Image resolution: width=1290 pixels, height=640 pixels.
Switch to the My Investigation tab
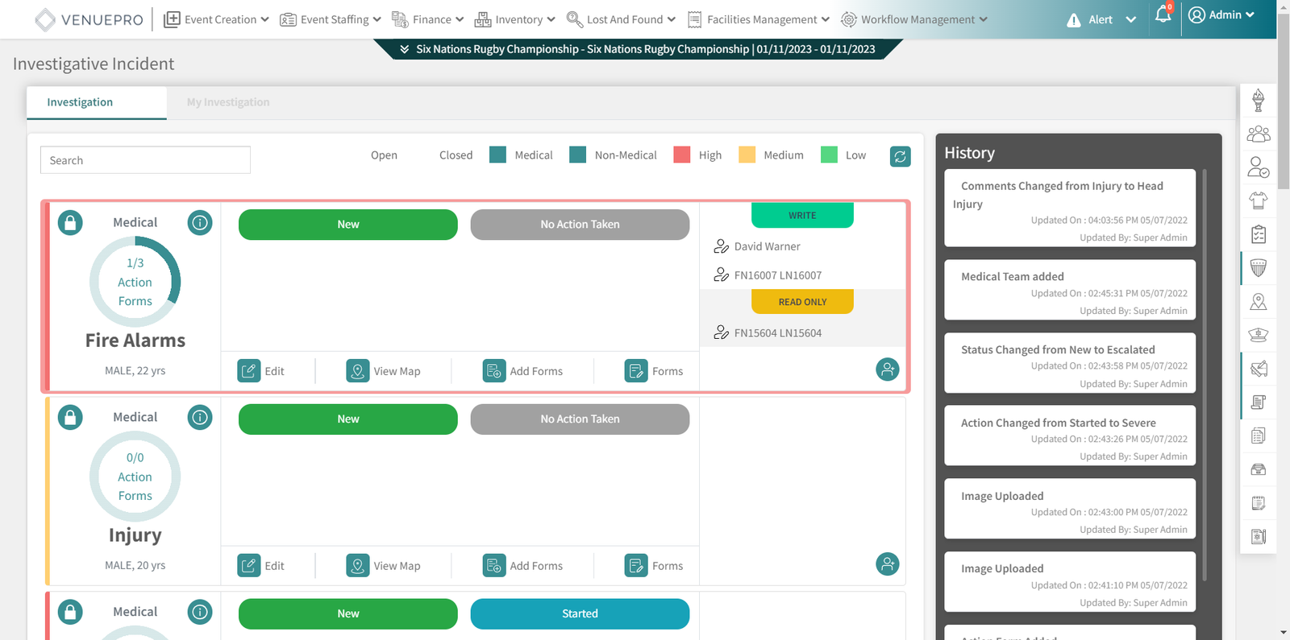(228, 102)
